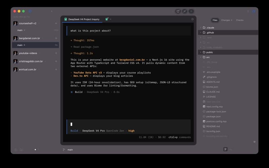Expand the public folder chevron
The height and width of the screenshot is (168, 269).
point(200,52)
